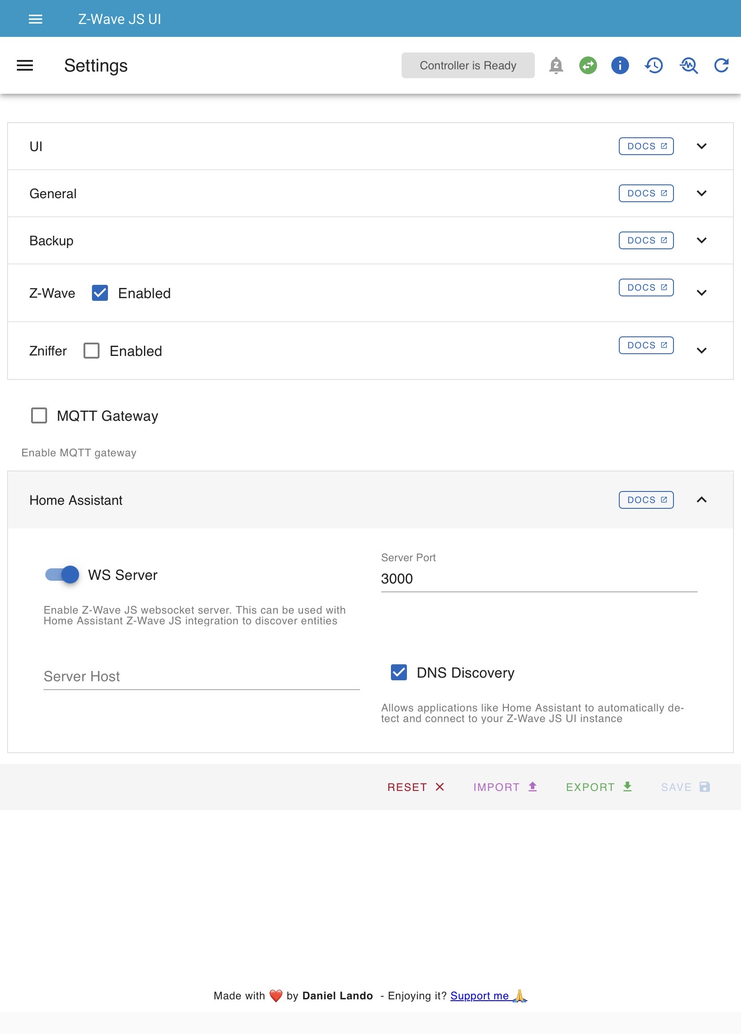Enable the Zniffer checkbox

[x=92, y=351]
